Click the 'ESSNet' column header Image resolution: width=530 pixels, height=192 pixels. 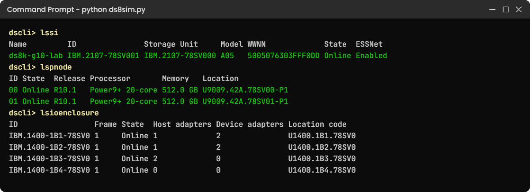pos(369,44)
